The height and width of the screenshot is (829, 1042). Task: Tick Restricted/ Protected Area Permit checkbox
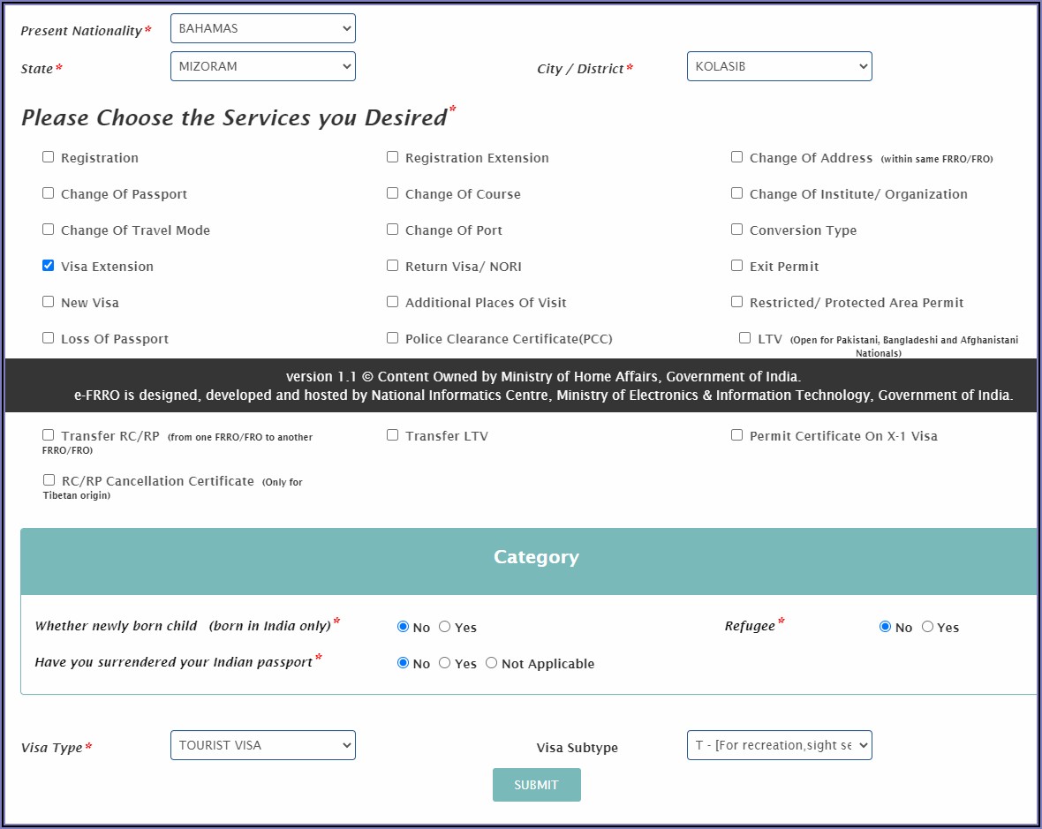coord(736,302)
